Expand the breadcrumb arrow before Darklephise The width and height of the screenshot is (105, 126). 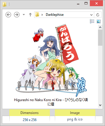click(x=42, y=15)
